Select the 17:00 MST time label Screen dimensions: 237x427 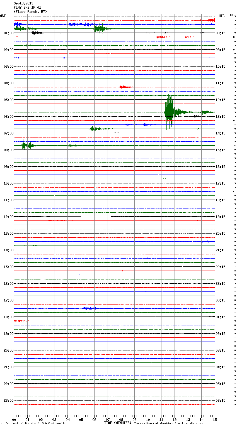[9, 300]
